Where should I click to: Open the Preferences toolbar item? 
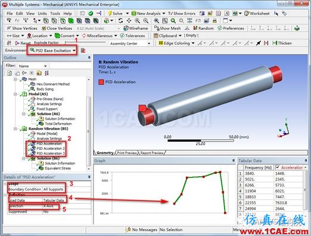tap(231, 28)
